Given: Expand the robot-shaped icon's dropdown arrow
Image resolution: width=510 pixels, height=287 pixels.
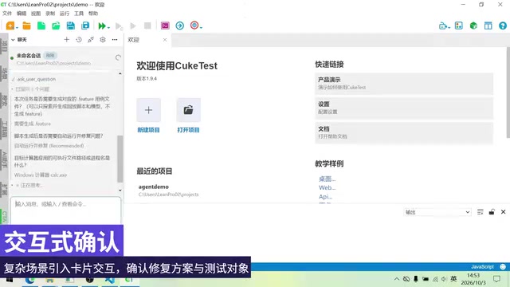Looking at the screenshot, I should tap(449, 28).
